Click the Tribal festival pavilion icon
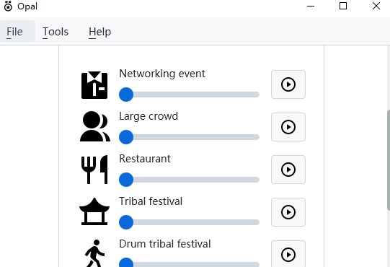The image size is (390, 267). [x=94, y=211]
